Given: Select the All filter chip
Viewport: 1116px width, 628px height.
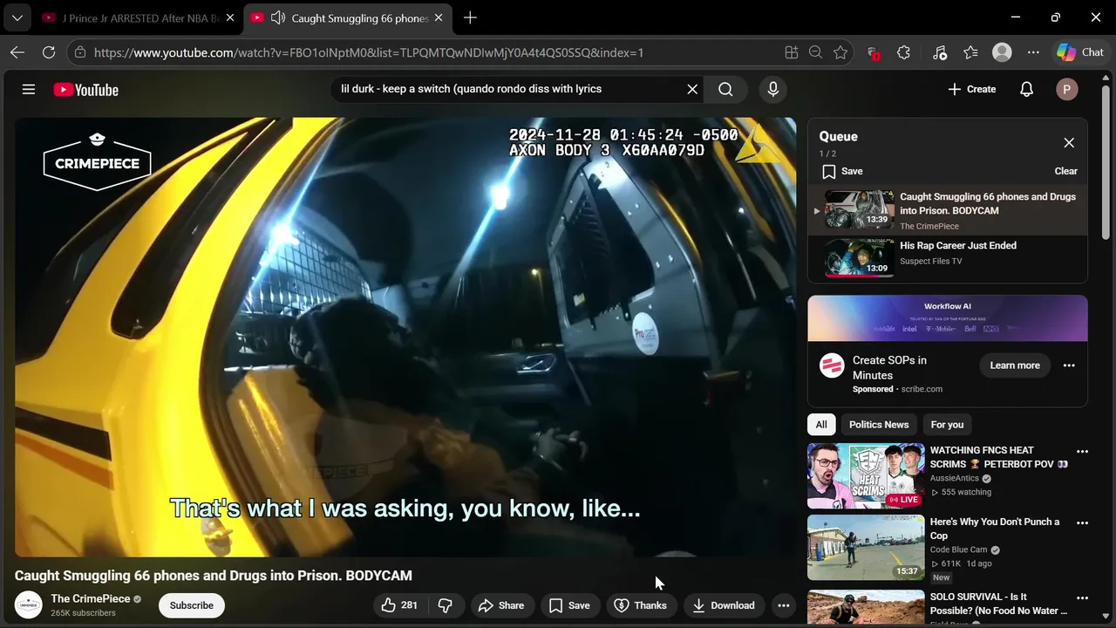Looking at the screenshot, I should pyautogui.click(x=821, y=425).
